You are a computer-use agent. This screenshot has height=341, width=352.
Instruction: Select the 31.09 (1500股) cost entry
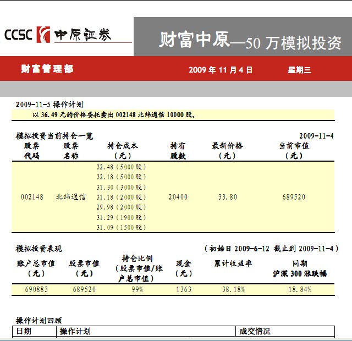point(121,227)
